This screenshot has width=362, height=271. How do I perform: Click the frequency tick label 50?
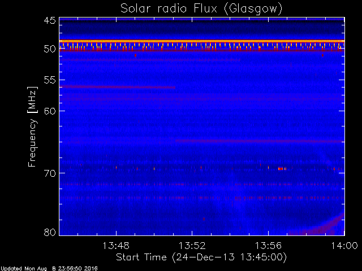[x=50, y=49]
